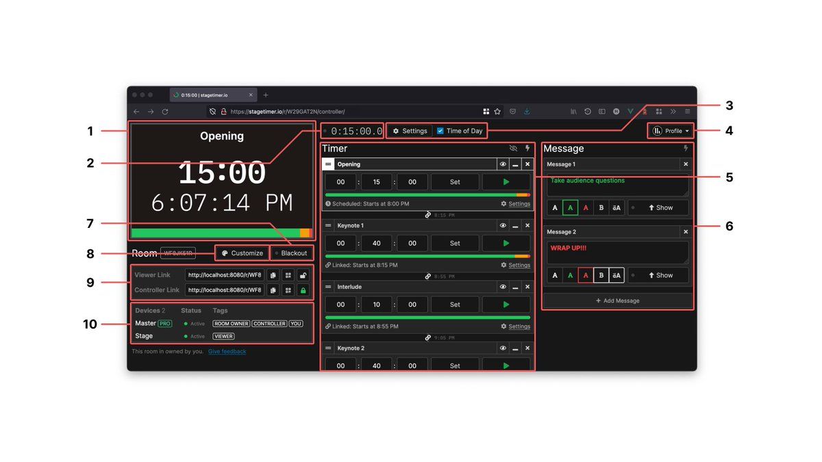Bookmark page with the star icon
This screenshot has height=462, width=822.
pos(497,112)
